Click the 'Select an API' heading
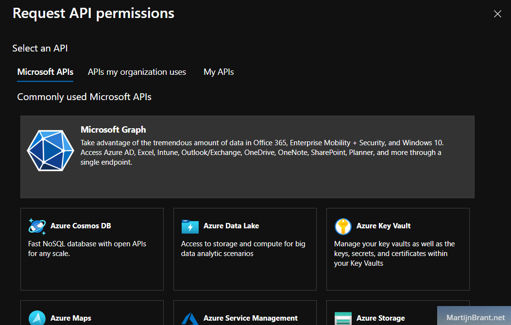Screen dimensions: 511x325 40,48
